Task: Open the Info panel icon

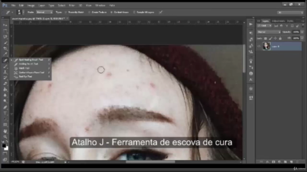Action: [x=251, y=74]
